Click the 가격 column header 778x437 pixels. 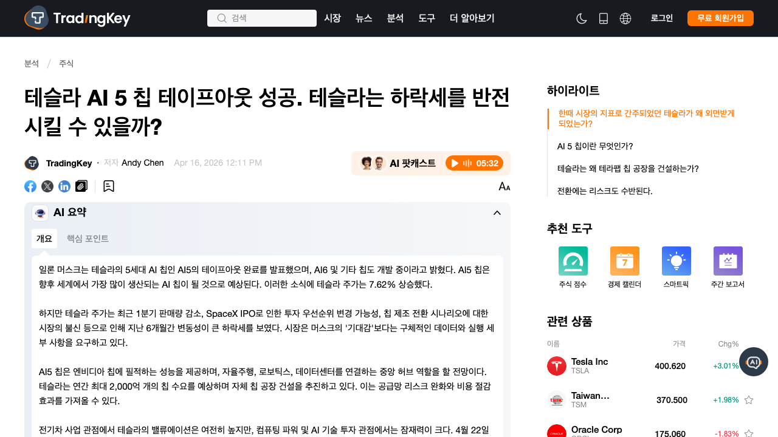(679, 344)
